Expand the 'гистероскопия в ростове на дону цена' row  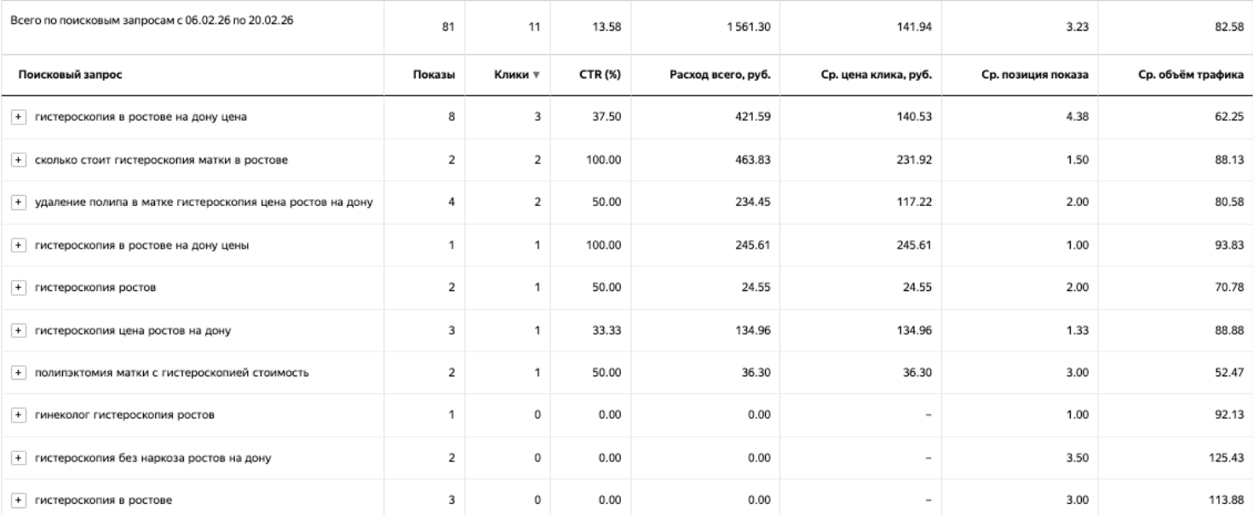17,117
